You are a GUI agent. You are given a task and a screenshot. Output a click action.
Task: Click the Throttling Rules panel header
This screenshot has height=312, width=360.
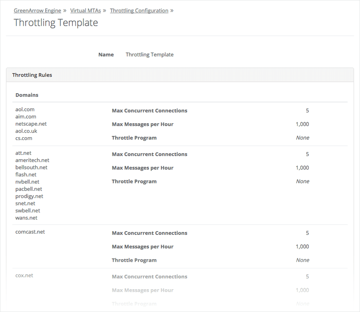(x=32, y=75)
